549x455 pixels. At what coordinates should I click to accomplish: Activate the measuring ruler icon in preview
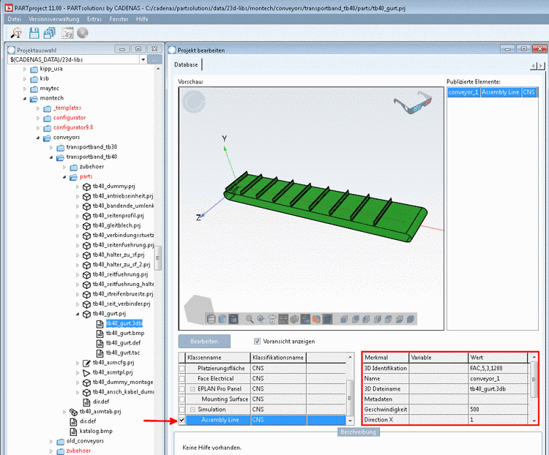pyautogui.click(x=283, y=319)
